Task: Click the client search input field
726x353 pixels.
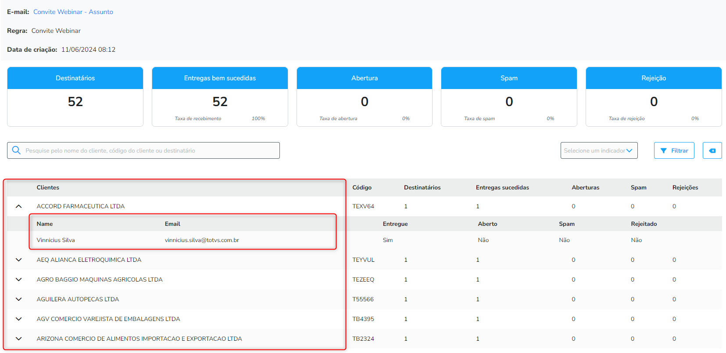Action: (x=143, y=150)
